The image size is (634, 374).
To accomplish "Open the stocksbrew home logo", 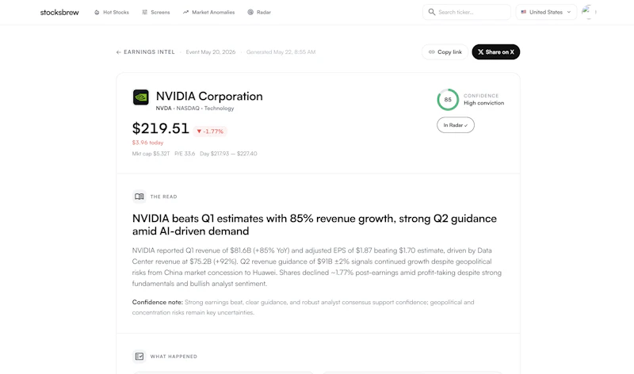I will (x=59, y=12).
